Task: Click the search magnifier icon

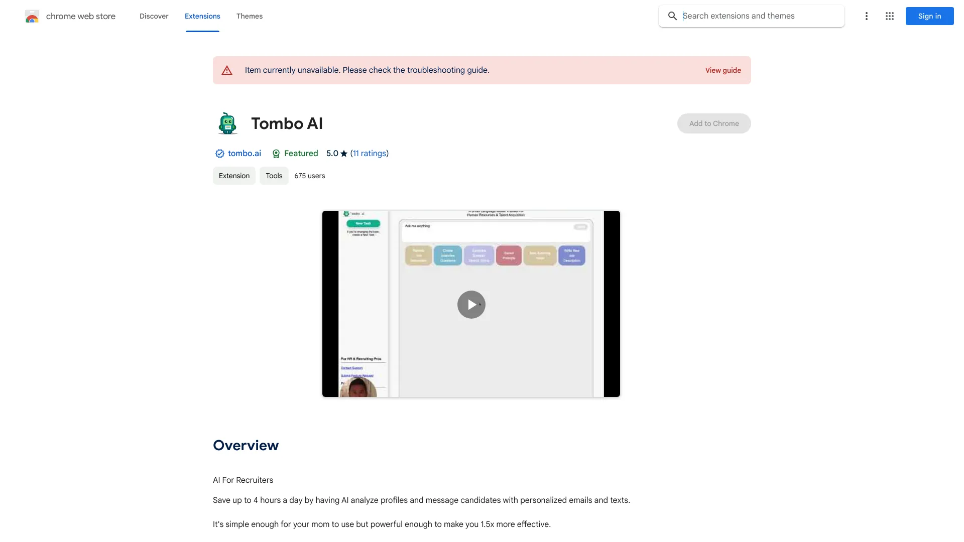Action: [672, 16]
